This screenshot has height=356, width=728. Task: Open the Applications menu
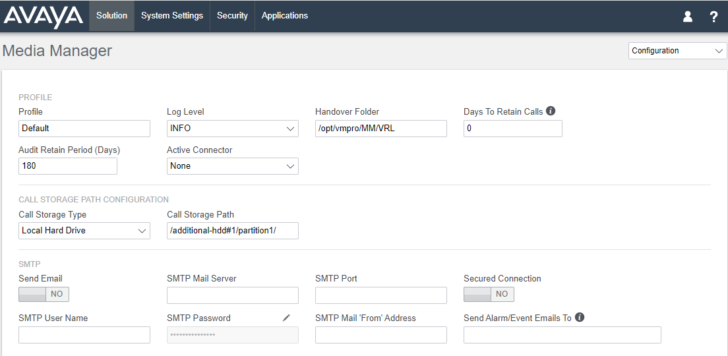[285, 16]
